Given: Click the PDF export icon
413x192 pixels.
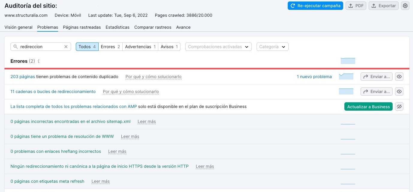Looking at the screenshot, I should click(x=351, y=5).
